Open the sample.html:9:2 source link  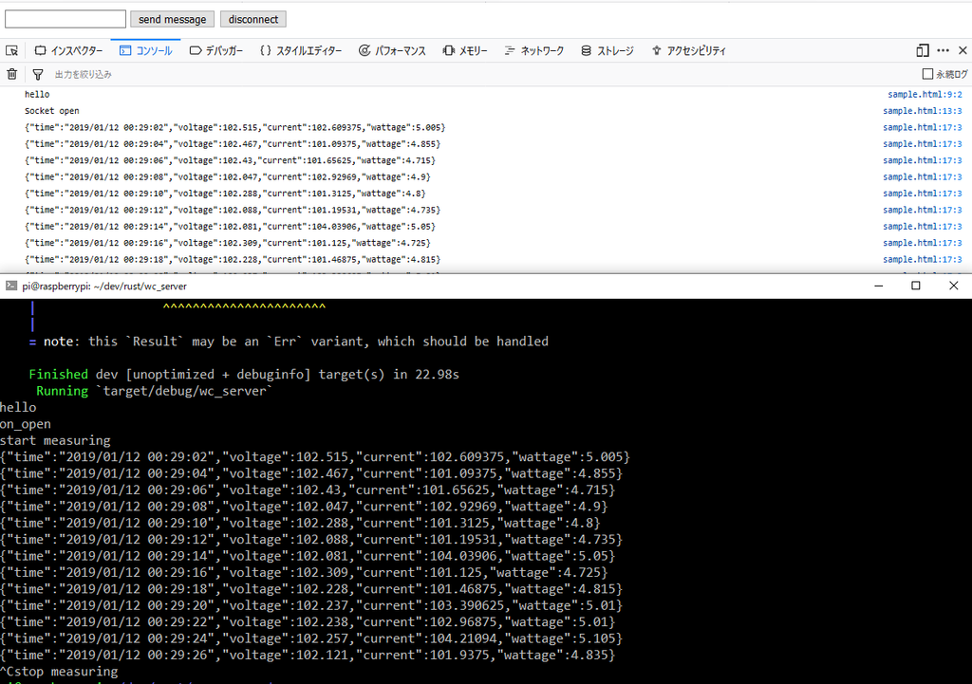[x=924, y=94]
